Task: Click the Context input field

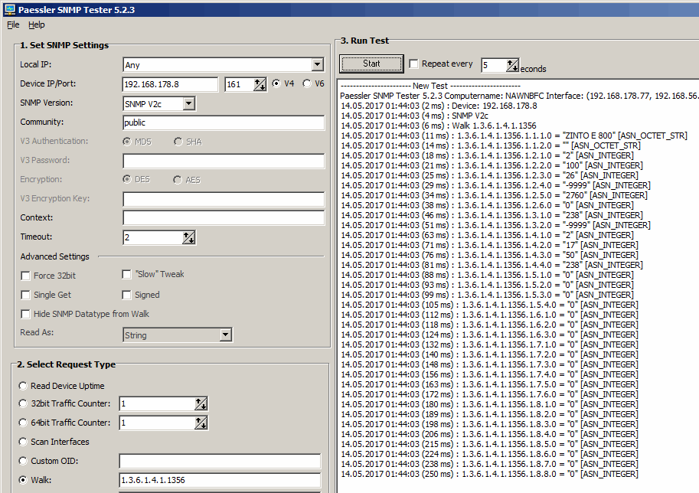Action: (x=224, y=218)
